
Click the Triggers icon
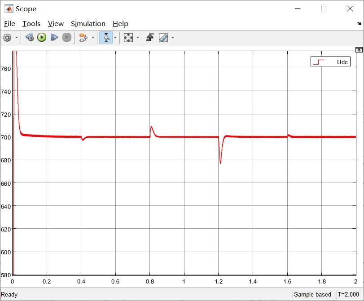tap(150, 37)
